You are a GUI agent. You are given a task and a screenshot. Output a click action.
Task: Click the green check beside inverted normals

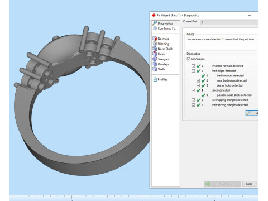coord(198,66)
